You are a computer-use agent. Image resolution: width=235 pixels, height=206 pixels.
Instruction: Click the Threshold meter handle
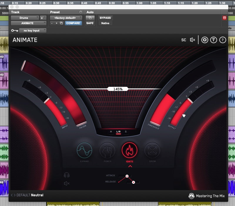click(x=155, y=123)
